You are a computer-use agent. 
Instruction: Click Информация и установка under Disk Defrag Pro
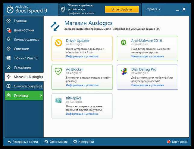point(148,85)
